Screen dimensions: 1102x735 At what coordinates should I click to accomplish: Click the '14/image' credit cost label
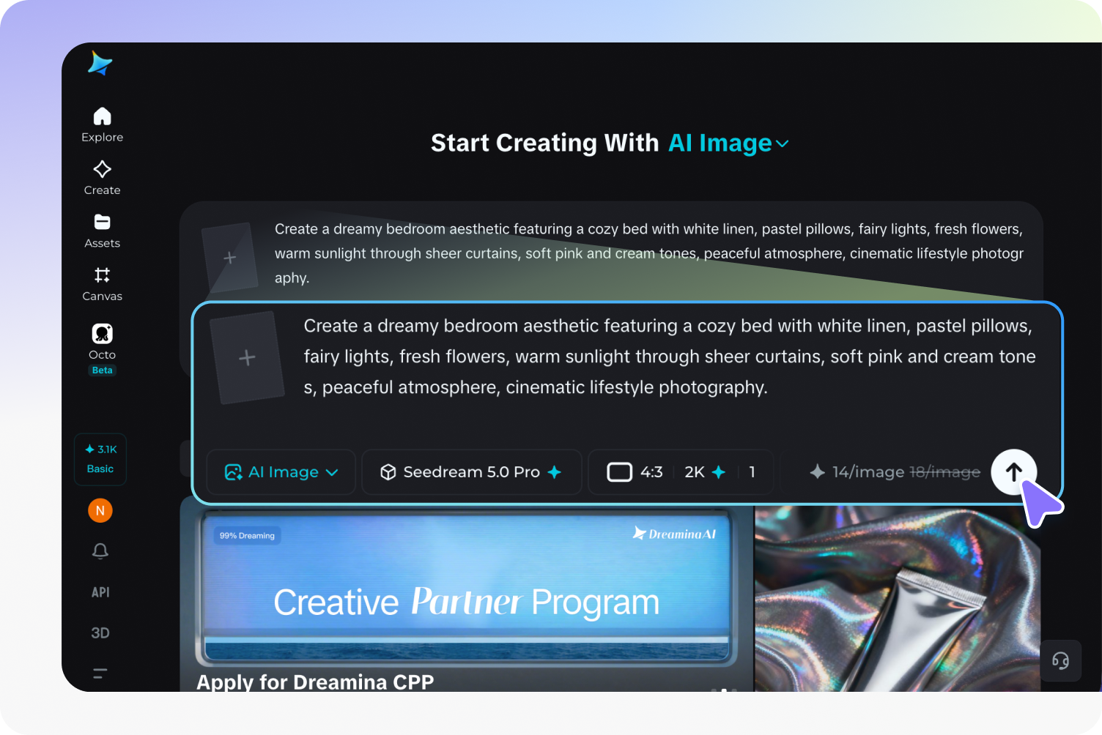click(868, 472)
